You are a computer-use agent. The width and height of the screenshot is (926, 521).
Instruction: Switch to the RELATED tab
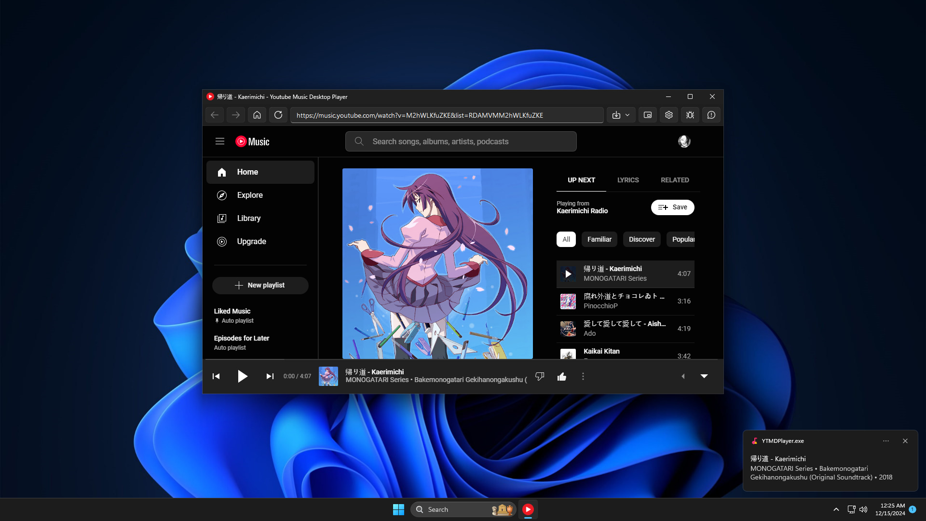[x=675, y=180]
